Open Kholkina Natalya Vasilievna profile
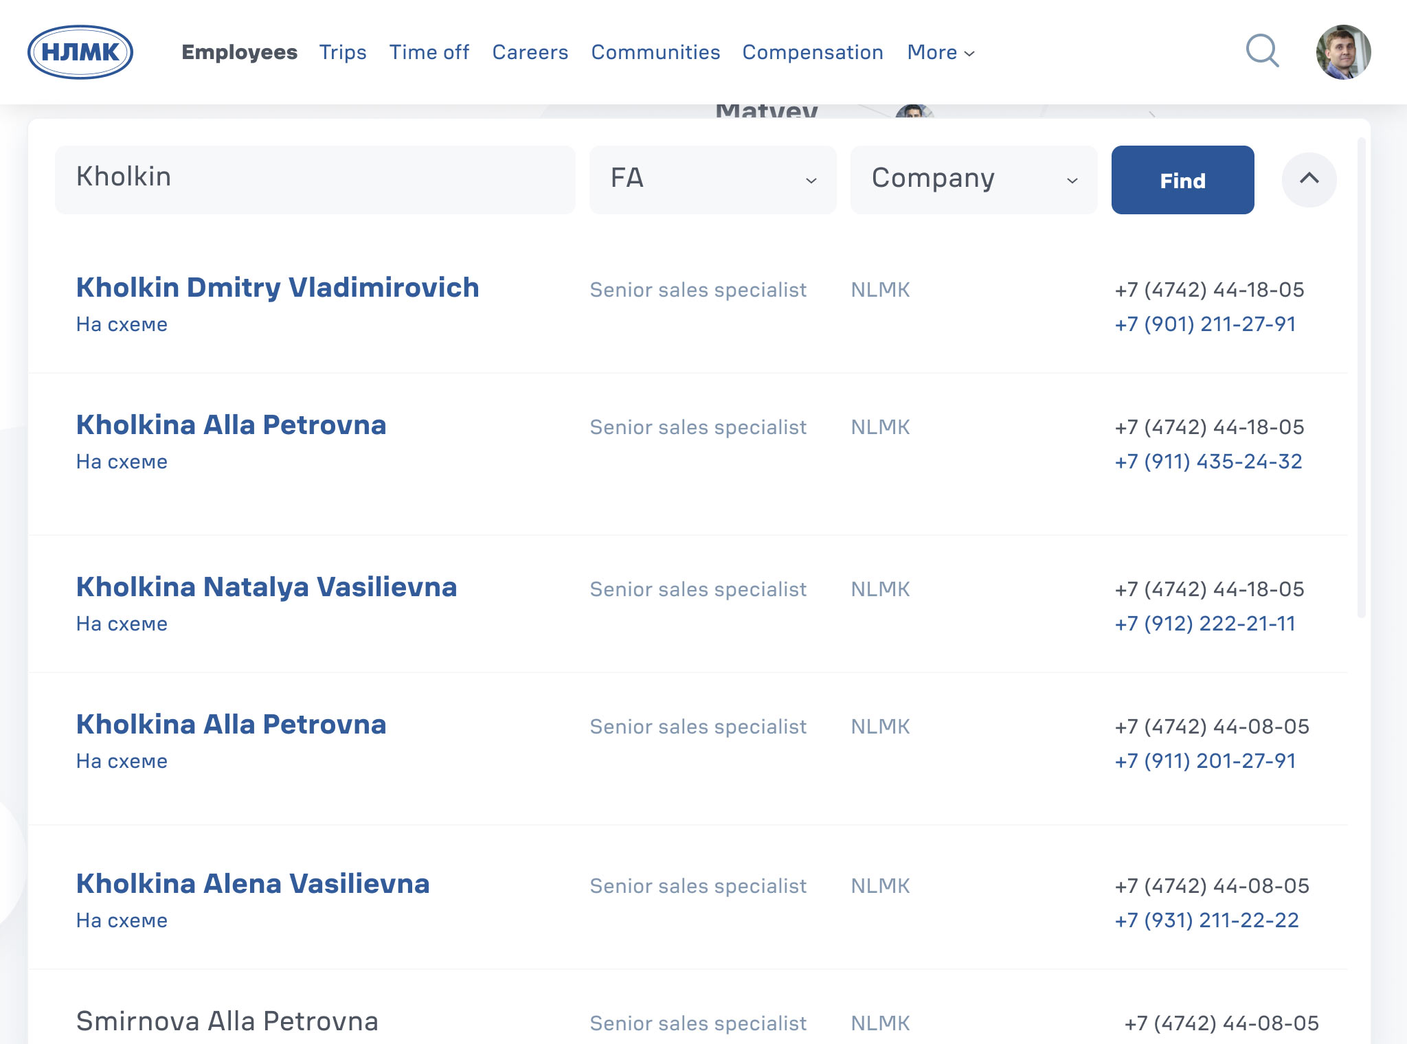The image size is (1407, 1044). pyautogui.click(x=267, y=587)
